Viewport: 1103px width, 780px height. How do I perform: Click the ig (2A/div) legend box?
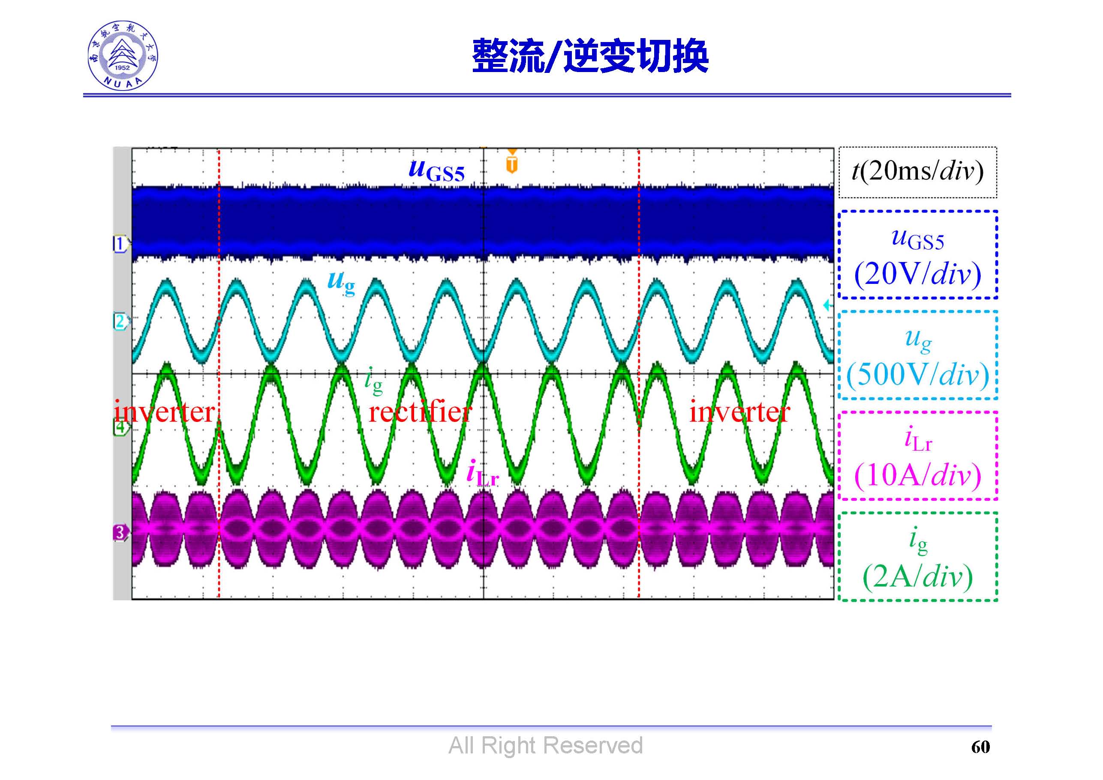click(917, 557)
